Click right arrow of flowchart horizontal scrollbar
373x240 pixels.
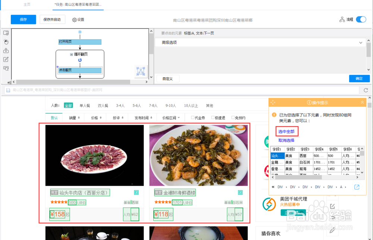pyautogui.click(x=146, y=82)
